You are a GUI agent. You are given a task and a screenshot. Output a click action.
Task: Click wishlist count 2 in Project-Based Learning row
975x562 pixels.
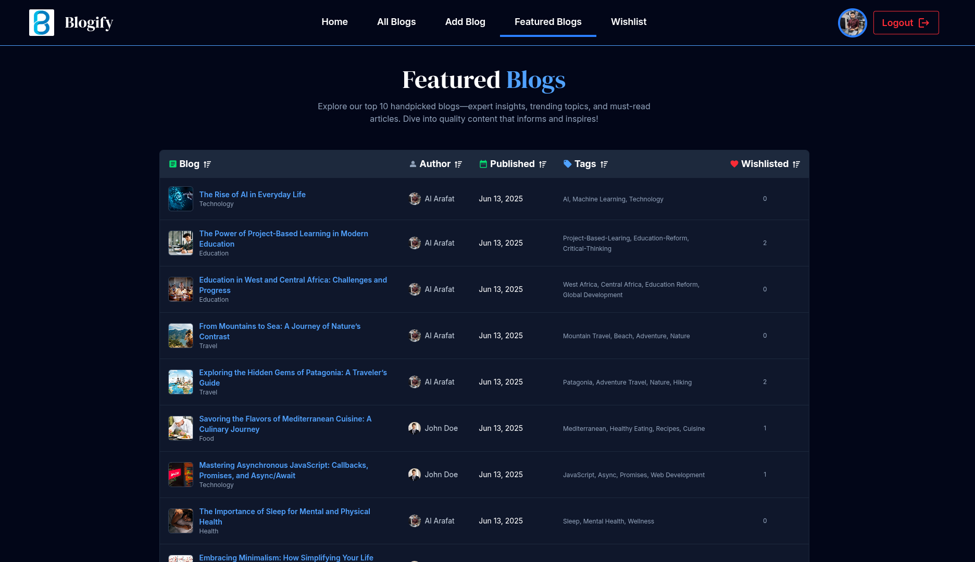(765, 243)
